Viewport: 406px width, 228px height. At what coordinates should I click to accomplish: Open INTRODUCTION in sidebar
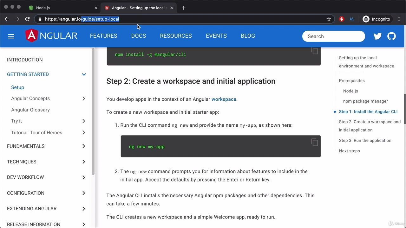[x=25, y=60]
